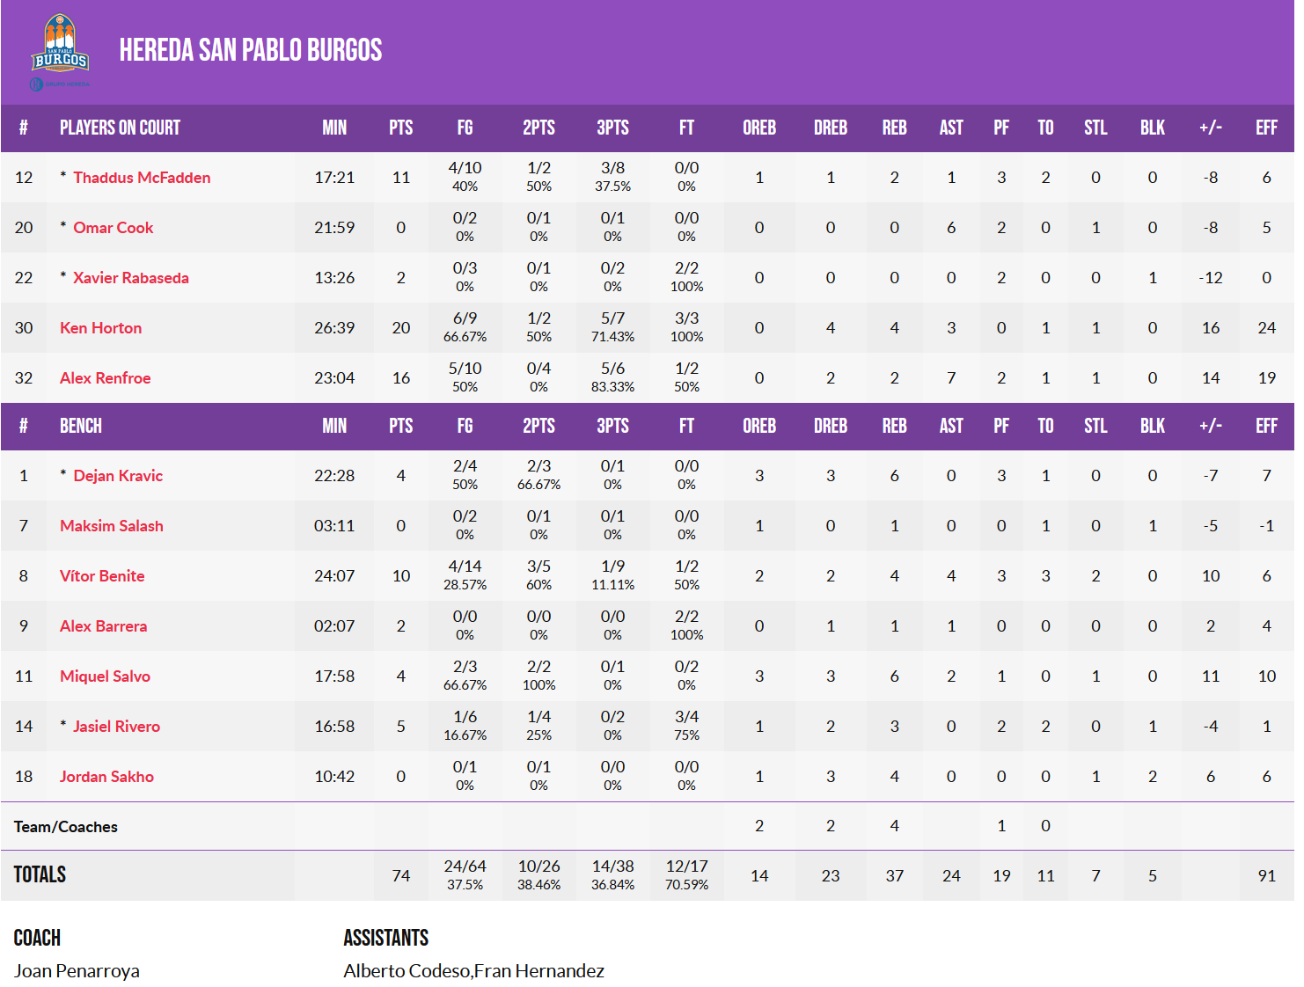Click the 3PTS header in bench table

[x=612, y=426]
